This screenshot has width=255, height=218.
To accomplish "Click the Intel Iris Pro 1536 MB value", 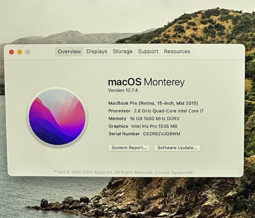I will (154, 126).
